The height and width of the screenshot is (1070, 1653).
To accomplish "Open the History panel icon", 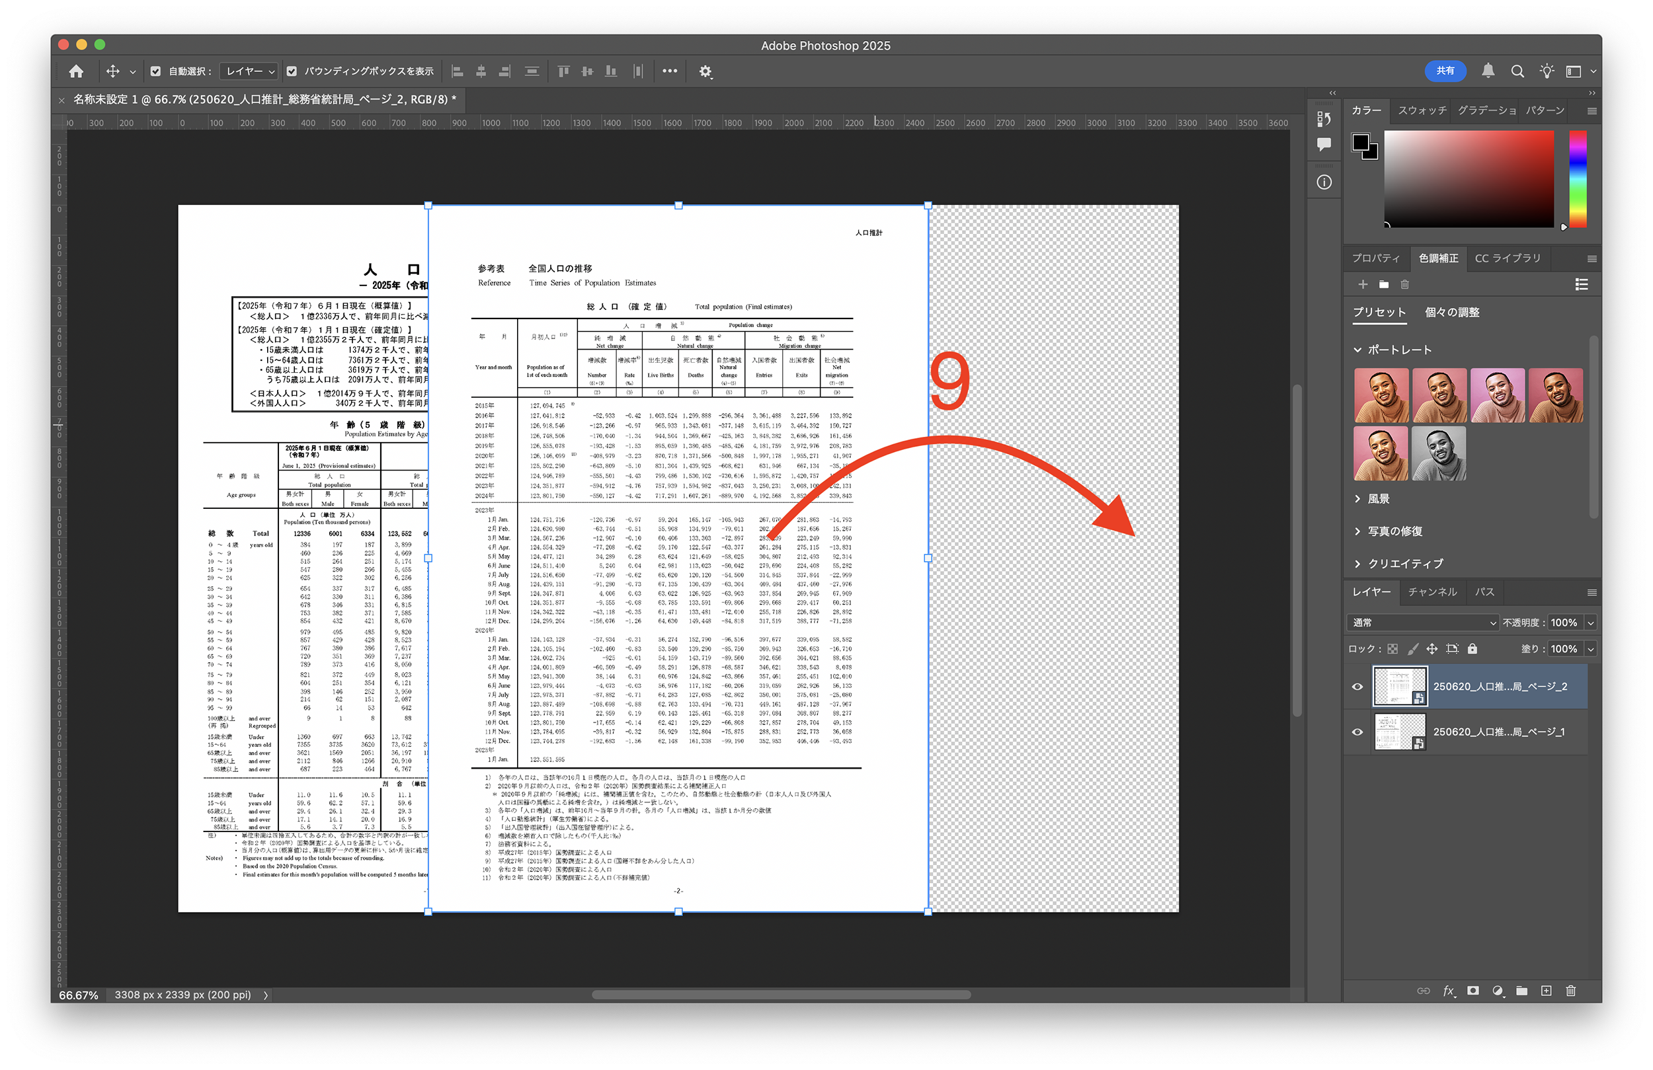I will click(1324, 119).
